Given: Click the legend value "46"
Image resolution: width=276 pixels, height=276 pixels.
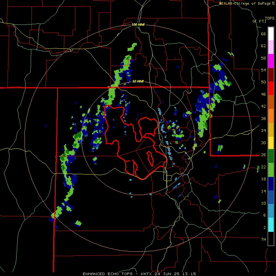Looking at the screenshot, I should (263, 94).
